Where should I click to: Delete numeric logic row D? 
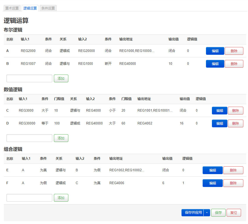236,123
